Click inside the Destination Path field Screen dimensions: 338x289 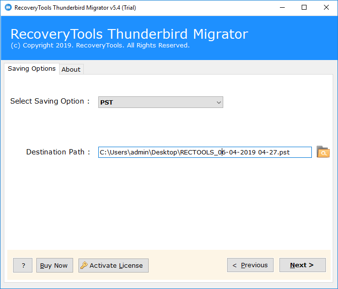205,152
